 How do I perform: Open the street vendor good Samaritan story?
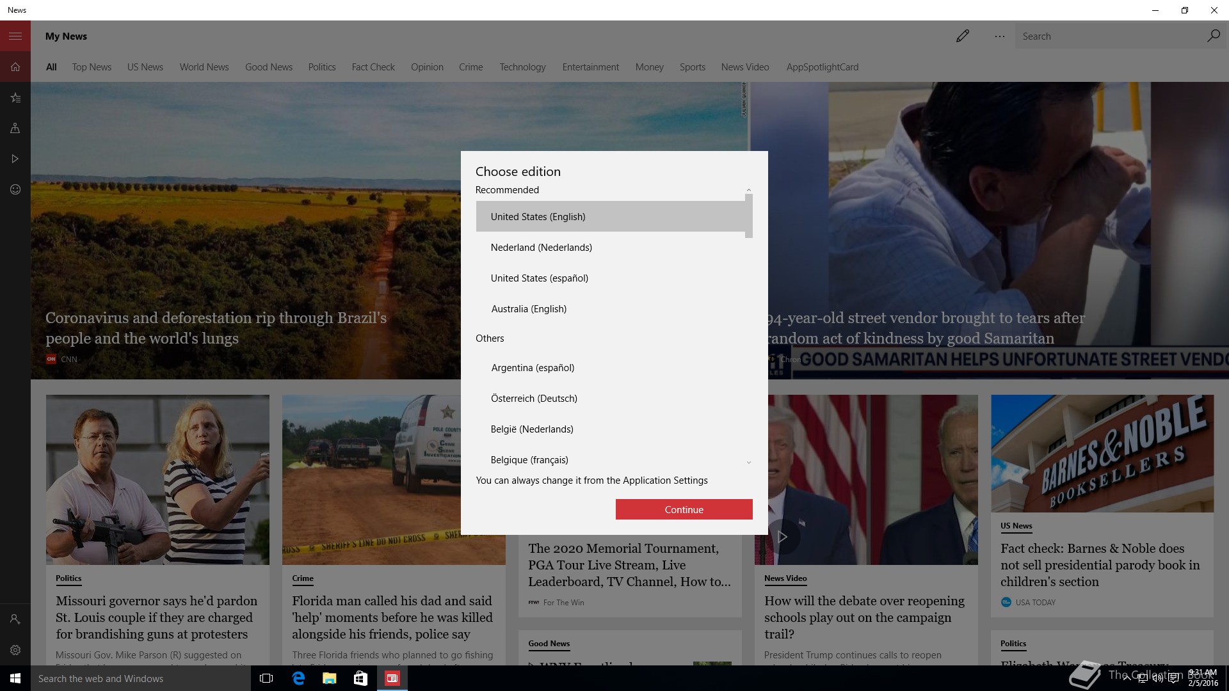pos(926,328)
